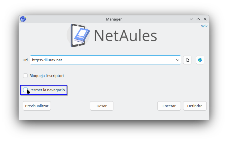Click the NetAules book logo image
228x142 pixels.
click(78, 36)
